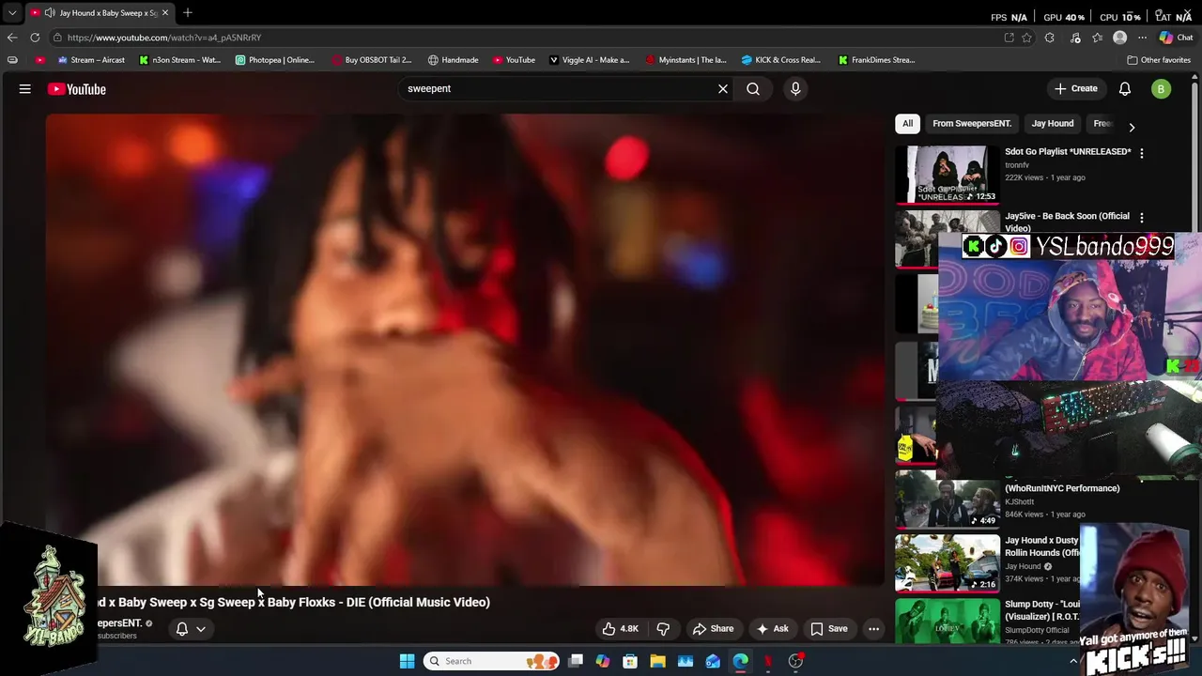Open File Explorer from the taskbar

(658, 661)
